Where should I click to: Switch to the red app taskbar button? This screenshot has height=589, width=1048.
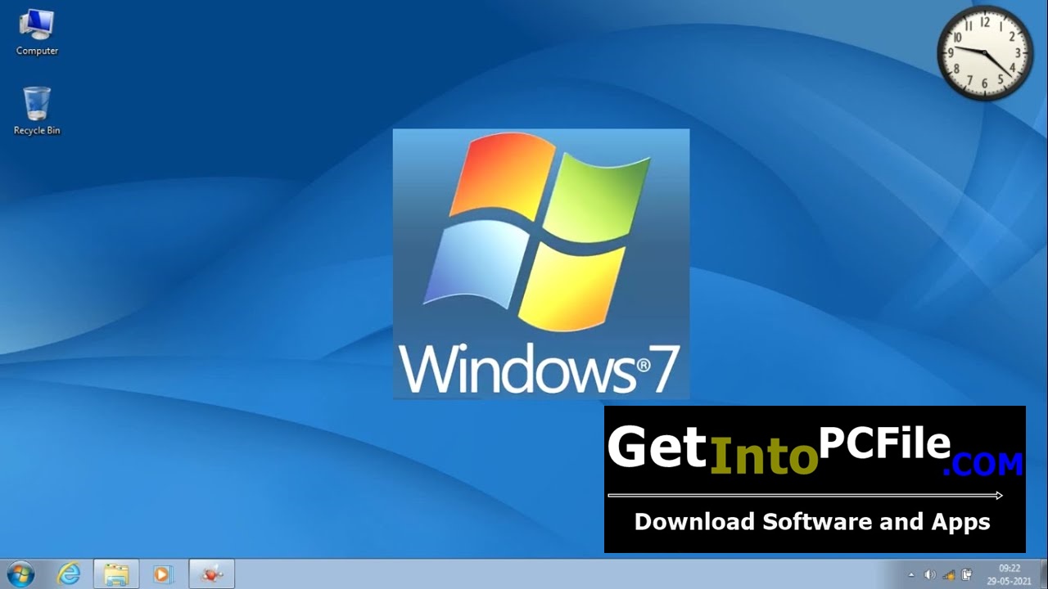tap(212, 574)
